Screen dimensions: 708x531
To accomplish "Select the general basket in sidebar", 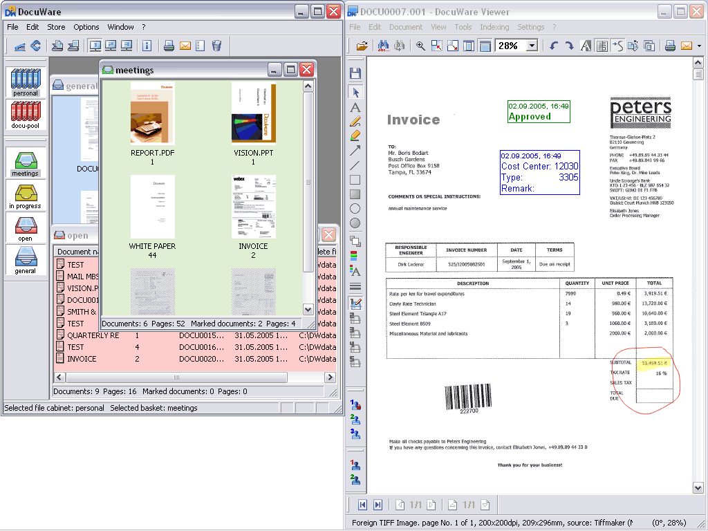I will 26,262.
